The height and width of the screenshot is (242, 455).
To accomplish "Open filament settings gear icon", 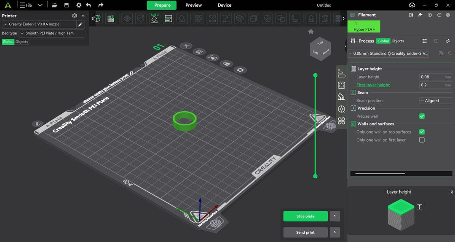I will click(x=448, y=15).
